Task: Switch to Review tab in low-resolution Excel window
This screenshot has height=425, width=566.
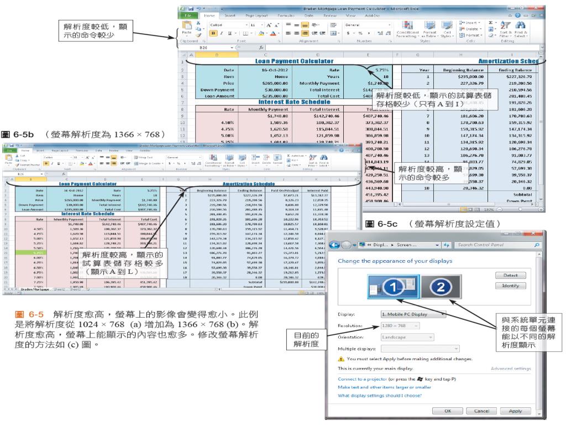Action: coord(330,15)
